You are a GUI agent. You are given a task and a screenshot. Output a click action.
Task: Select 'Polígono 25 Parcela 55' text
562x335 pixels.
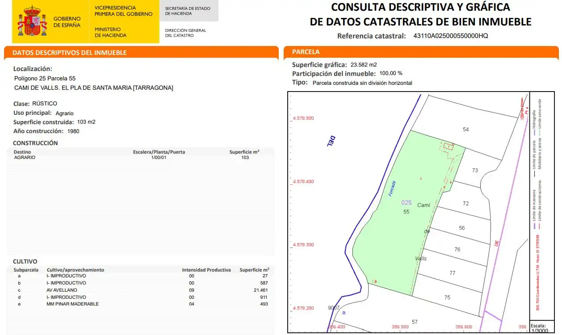coord(45,78)
